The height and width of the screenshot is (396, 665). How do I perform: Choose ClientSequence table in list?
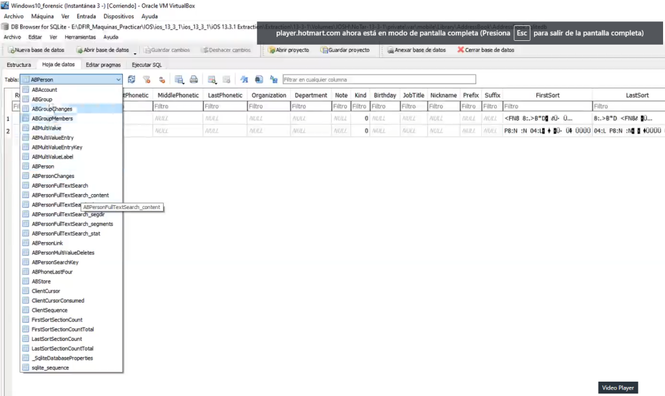coord(71,310)
